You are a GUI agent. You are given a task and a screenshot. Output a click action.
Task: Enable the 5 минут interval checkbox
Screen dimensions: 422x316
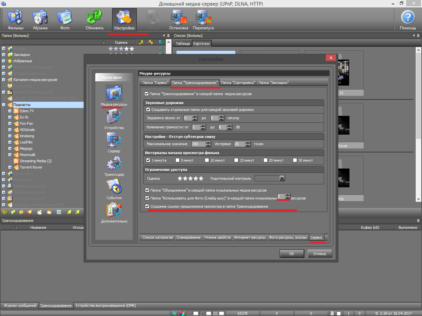[178, 160]
